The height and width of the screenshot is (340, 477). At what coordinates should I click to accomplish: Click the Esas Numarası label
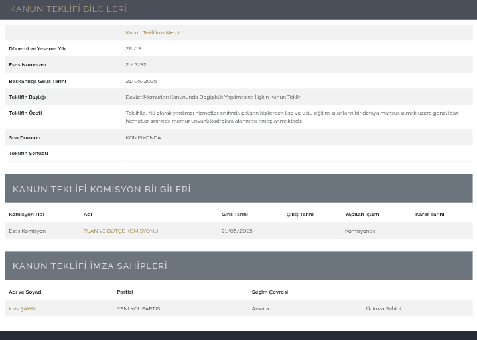click(x=28, y=65)
